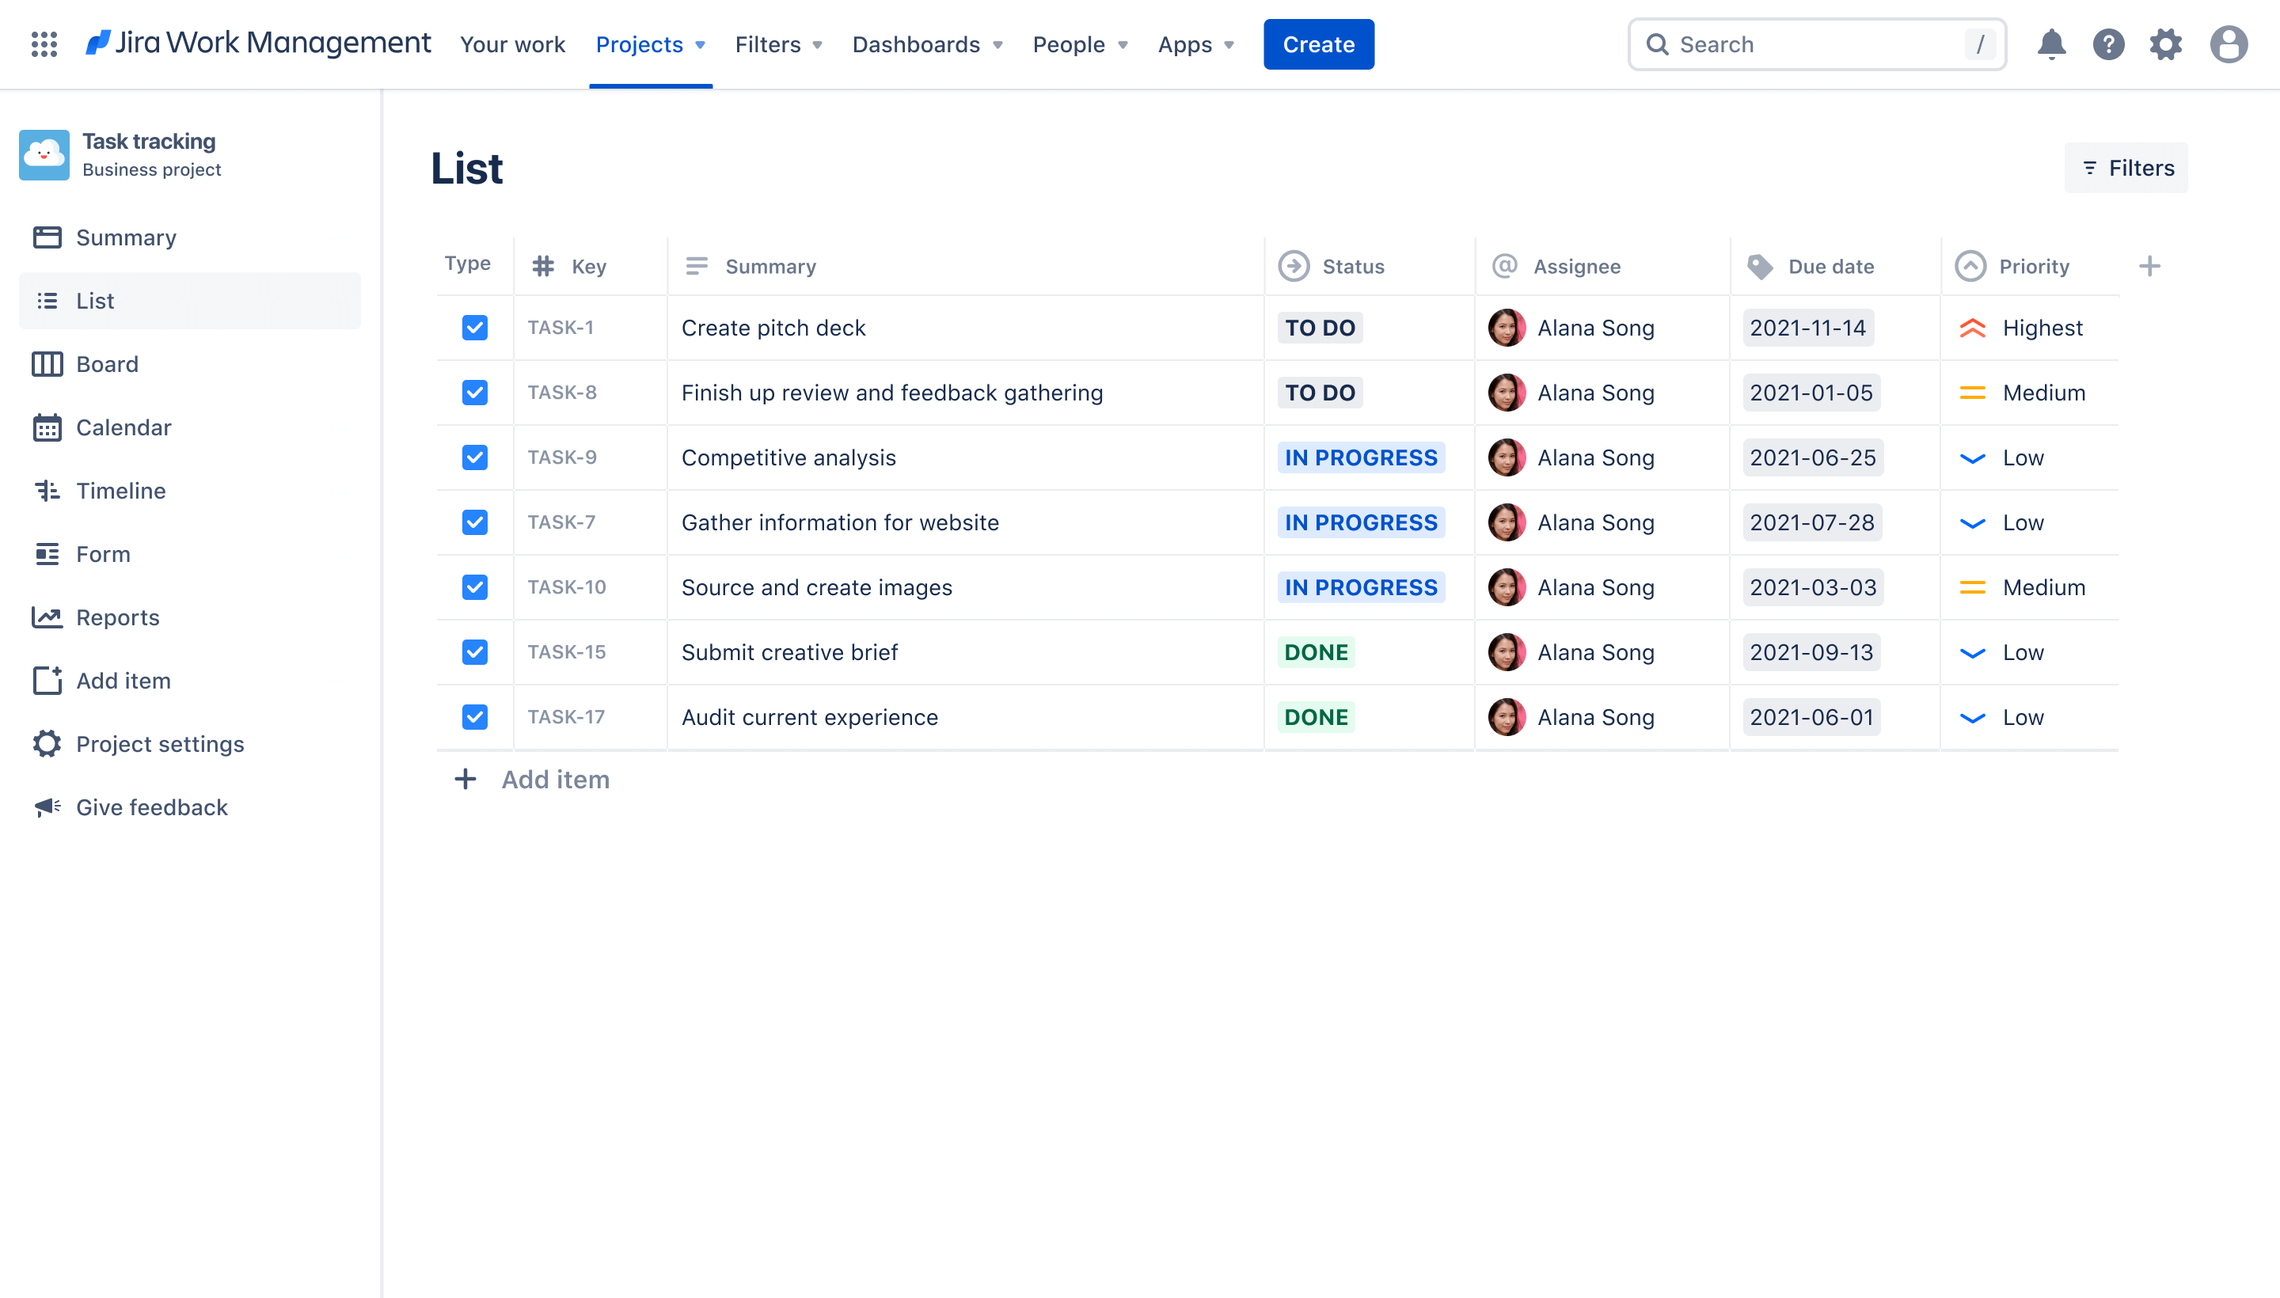This screenshot has height=1298, width=2280.
Task: Click the Create button
Action: click(1318, 44)
